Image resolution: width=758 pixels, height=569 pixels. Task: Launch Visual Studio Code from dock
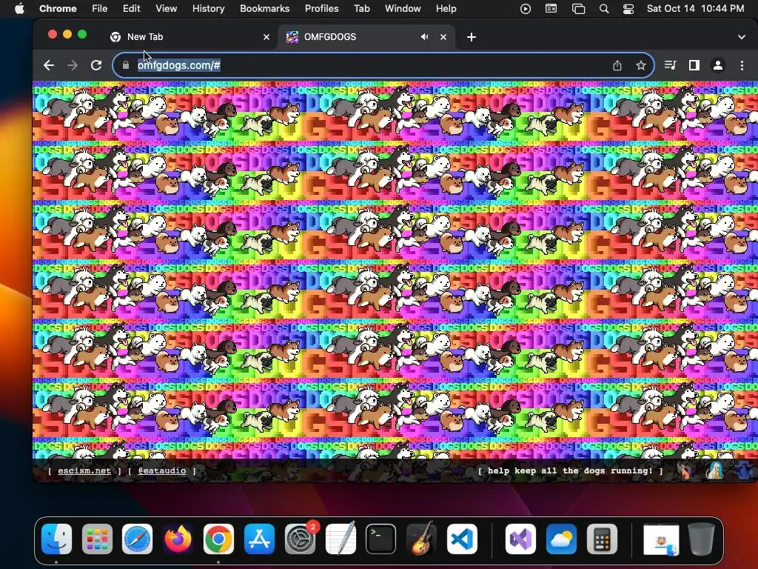pyautogui.click(x=462, y=539)
